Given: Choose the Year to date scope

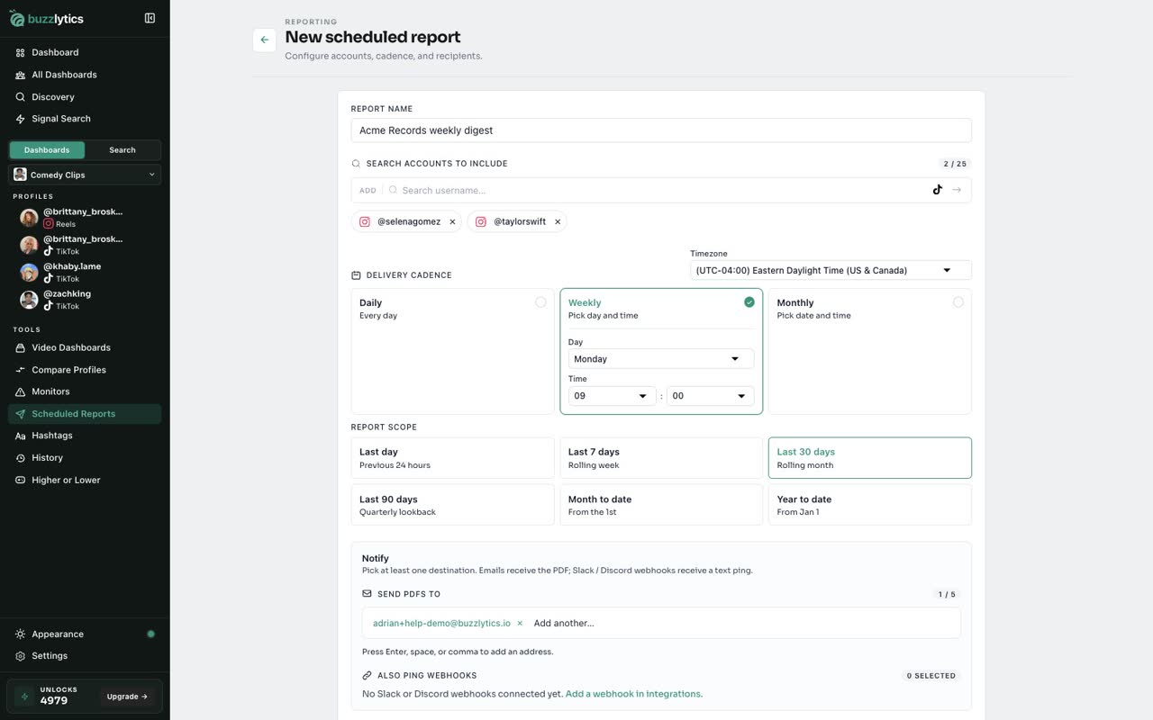Looking at the screenshot, I should (x=870, y=505).
